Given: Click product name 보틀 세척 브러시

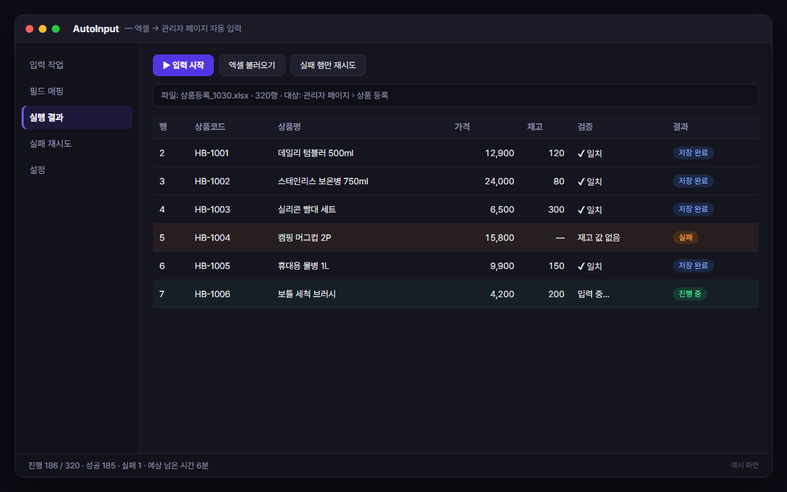Looking at the screenshot, I should [307, 294].
